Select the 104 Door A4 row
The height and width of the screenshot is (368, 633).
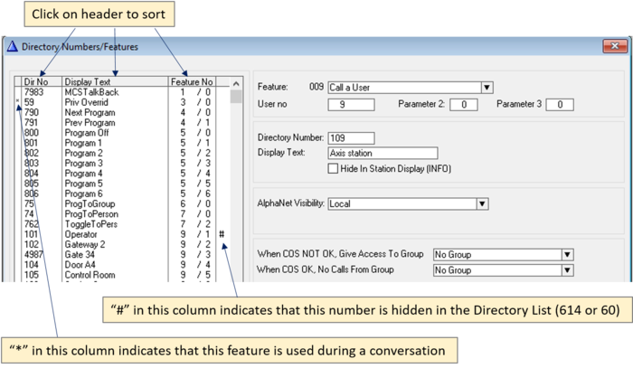121,265
